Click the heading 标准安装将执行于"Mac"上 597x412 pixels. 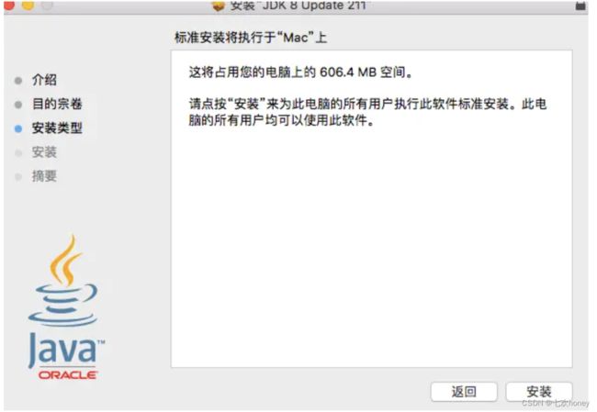click(251, 38)
